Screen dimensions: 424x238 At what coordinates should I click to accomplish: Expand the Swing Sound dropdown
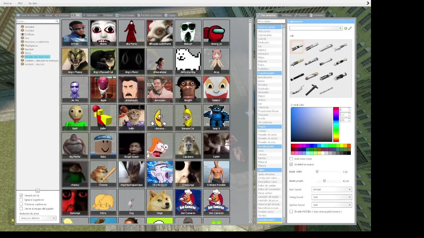click(x=332, y=197)
